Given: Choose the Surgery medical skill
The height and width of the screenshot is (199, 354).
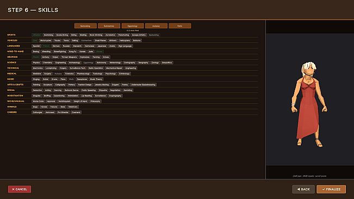Looking at the screenshot, I should (47, 73).
